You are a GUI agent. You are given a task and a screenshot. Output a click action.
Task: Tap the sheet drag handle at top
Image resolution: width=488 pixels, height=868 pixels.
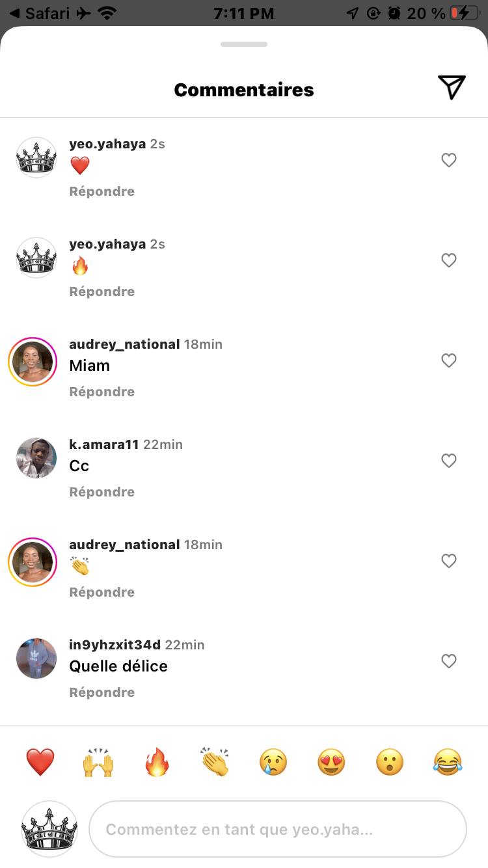(x=244, y=44)
